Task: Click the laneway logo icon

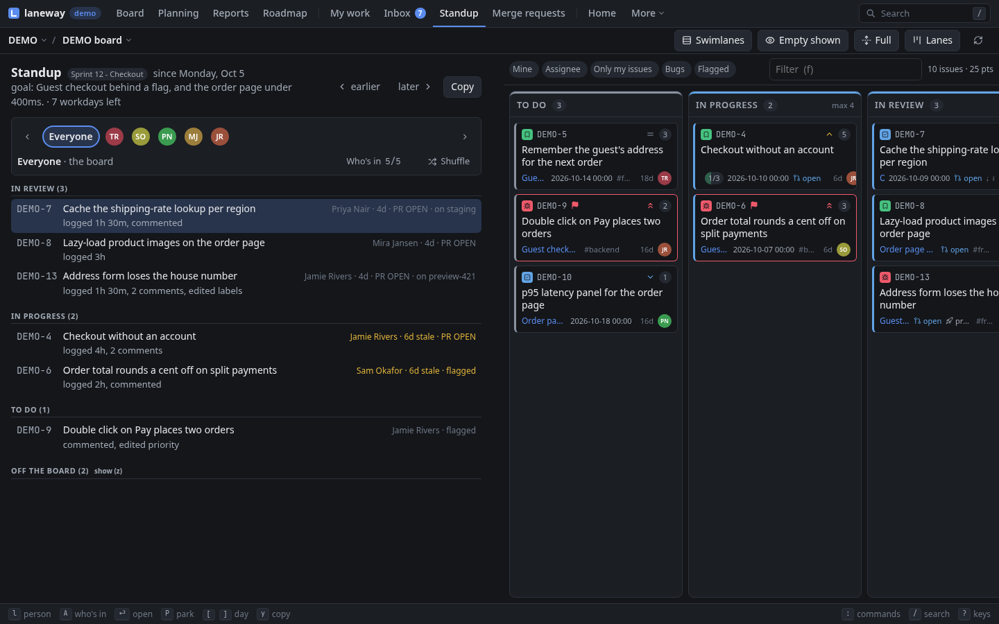Action: click(x=14, y=13)
